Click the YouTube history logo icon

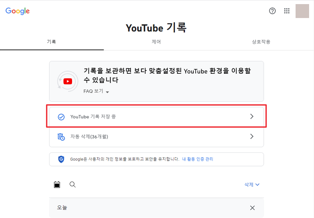click(68, 81)
